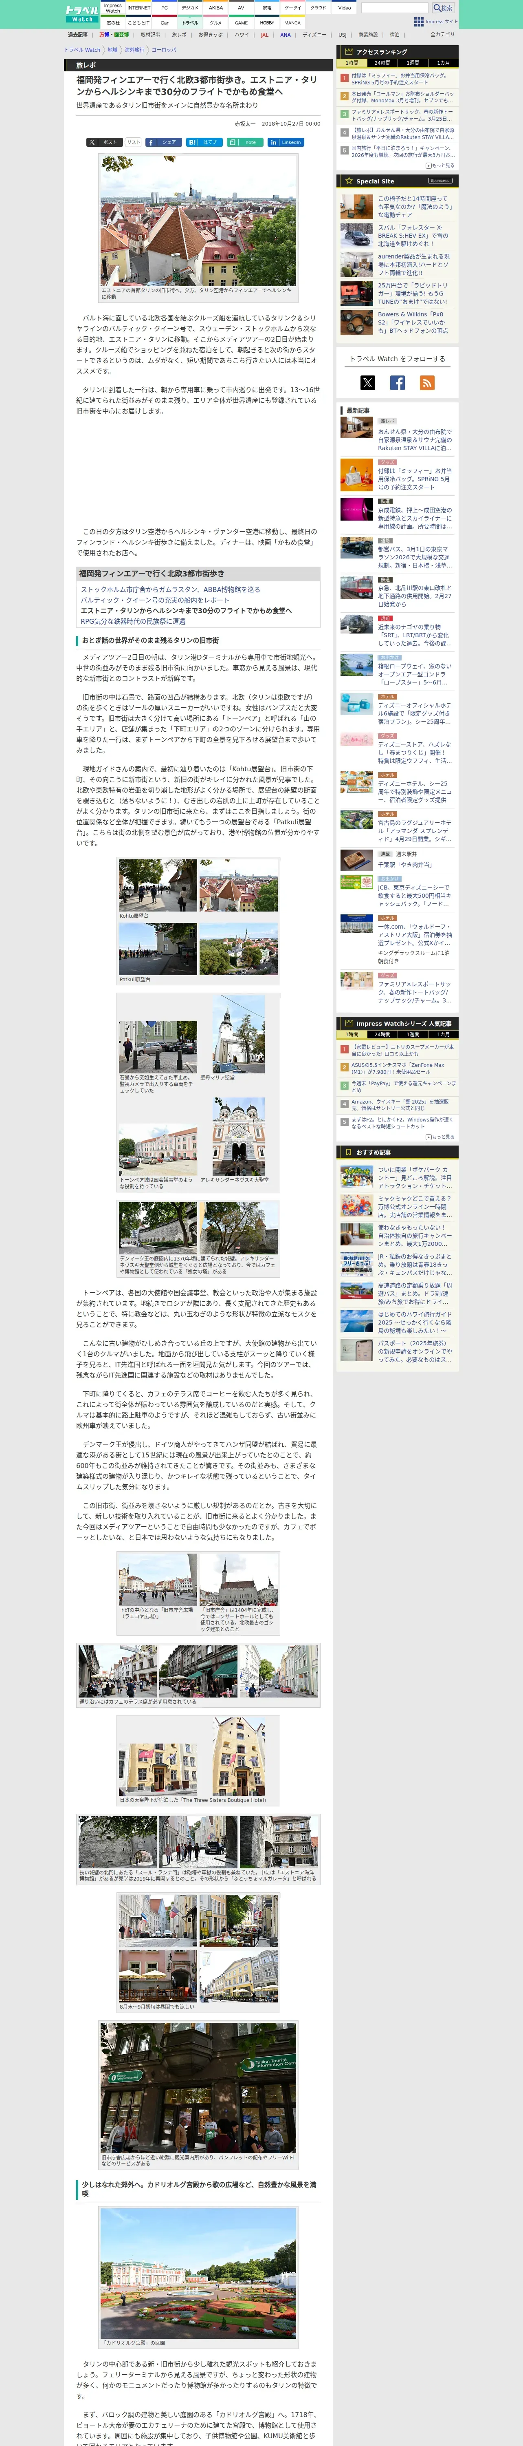Screen dimensions: 523x2446
Task: Open the ディズニー navigation item
Action: point(314,35)
